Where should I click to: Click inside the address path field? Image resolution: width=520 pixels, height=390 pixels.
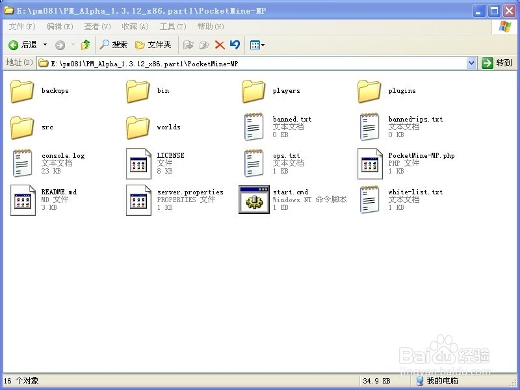point(252,63)
